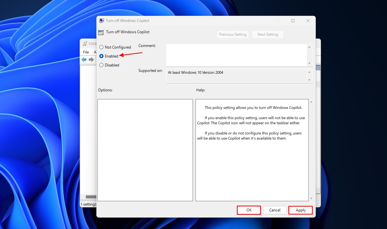Select the Disabled option

pos(101,65)
